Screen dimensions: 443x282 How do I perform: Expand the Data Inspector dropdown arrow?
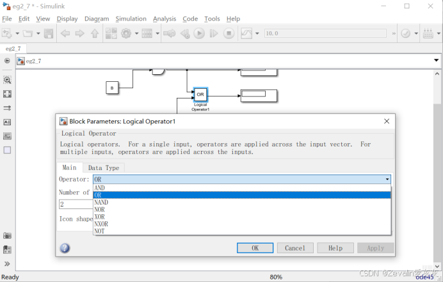257,33
